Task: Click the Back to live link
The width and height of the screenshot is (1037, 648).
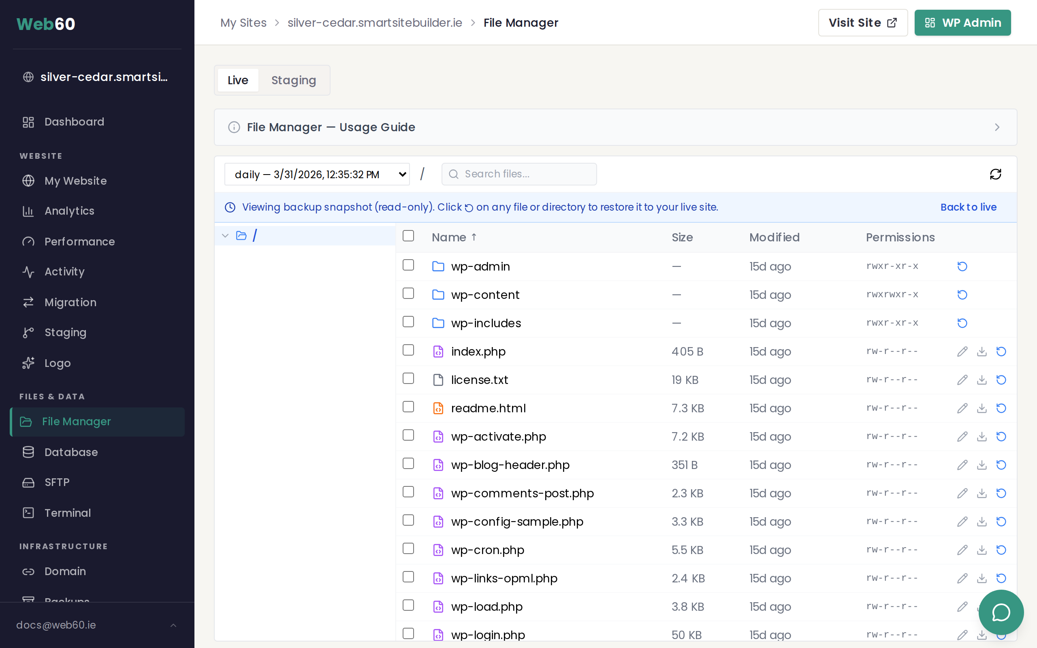Action: tap(969, 207)
